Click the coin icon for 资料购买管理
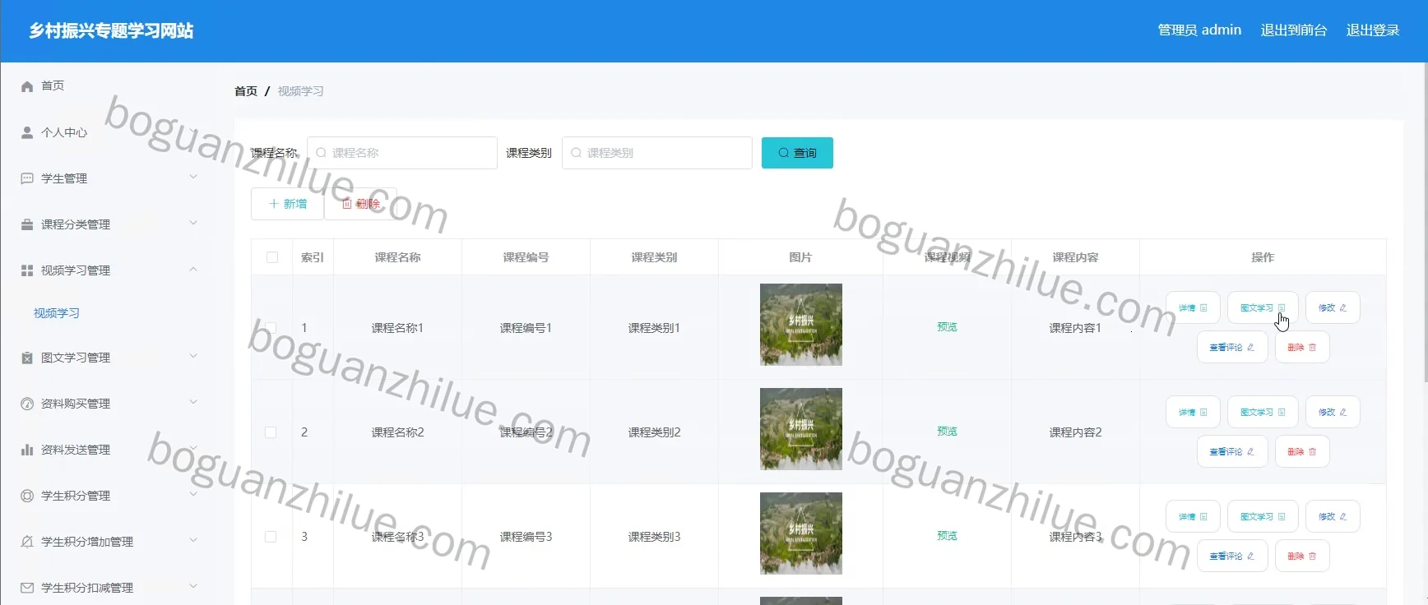 click(x=27, y=404)
